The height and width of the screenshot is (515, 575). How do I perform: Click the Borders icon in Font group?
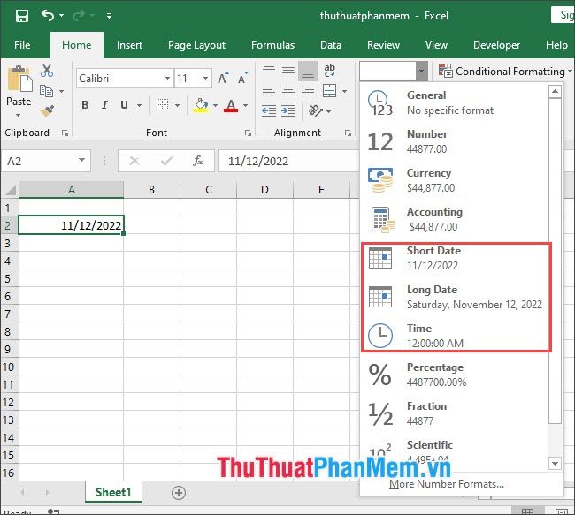pos(165,105)
